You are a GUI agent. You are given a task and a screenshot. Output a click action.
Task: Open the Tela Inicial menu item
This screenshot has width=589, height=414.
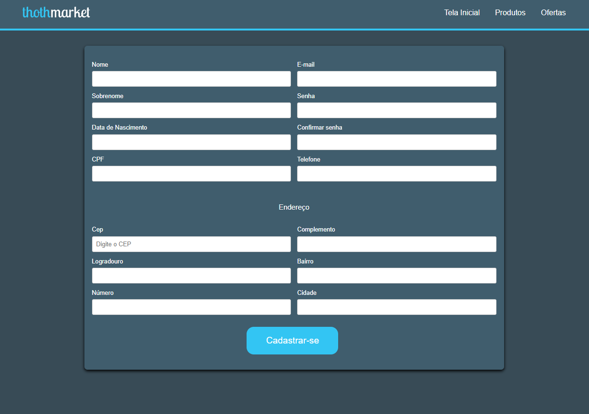(462, 13)
